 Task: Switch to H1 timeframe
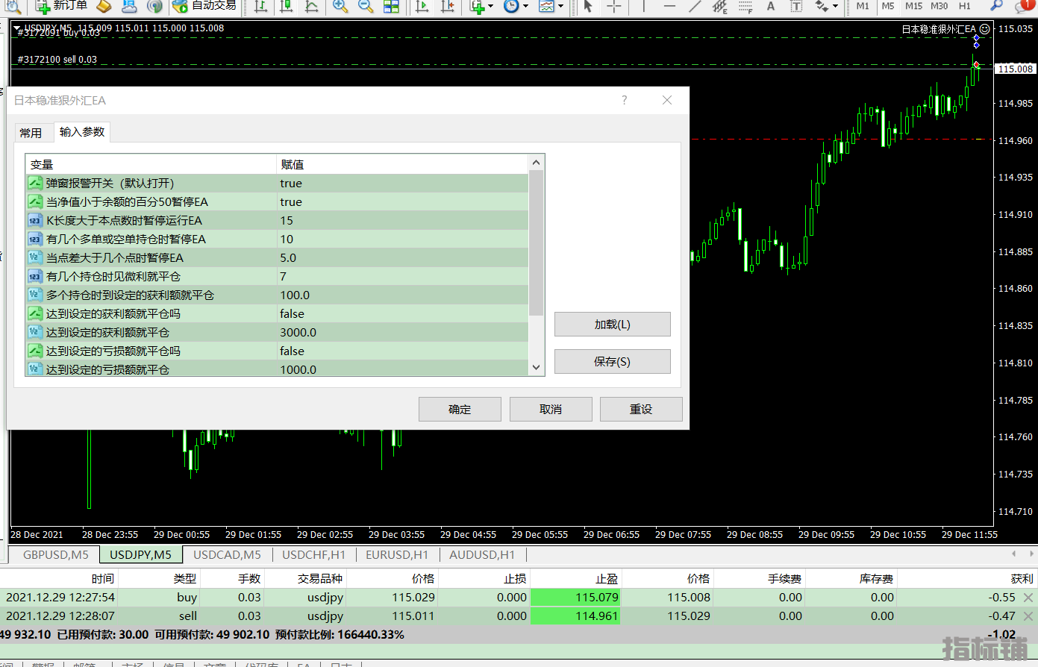coord(965,6)
